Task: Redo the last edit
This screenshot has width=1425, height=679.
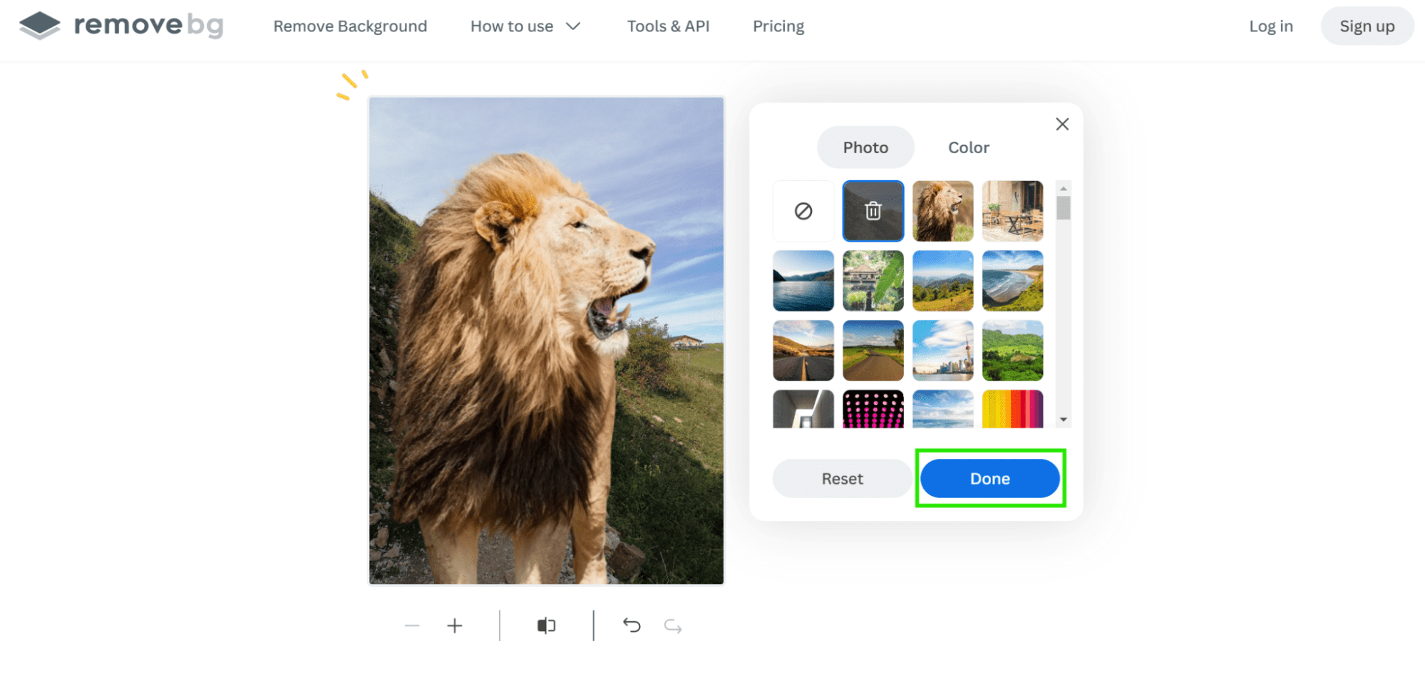Action: (x=673, y=626)
